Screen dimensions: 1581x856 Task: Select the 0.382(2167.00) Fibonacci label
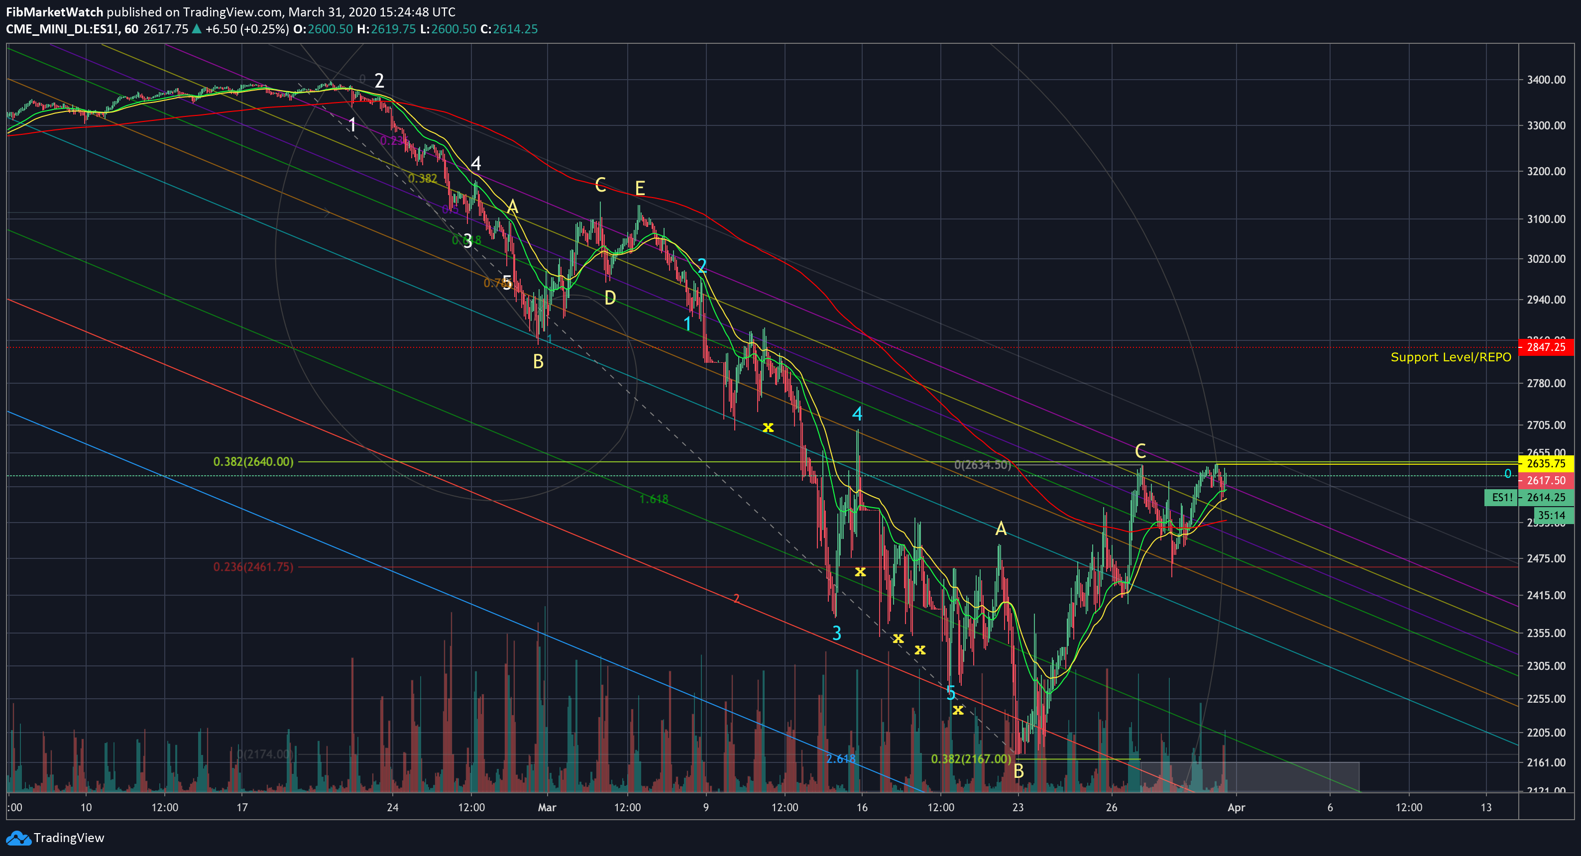971,758
